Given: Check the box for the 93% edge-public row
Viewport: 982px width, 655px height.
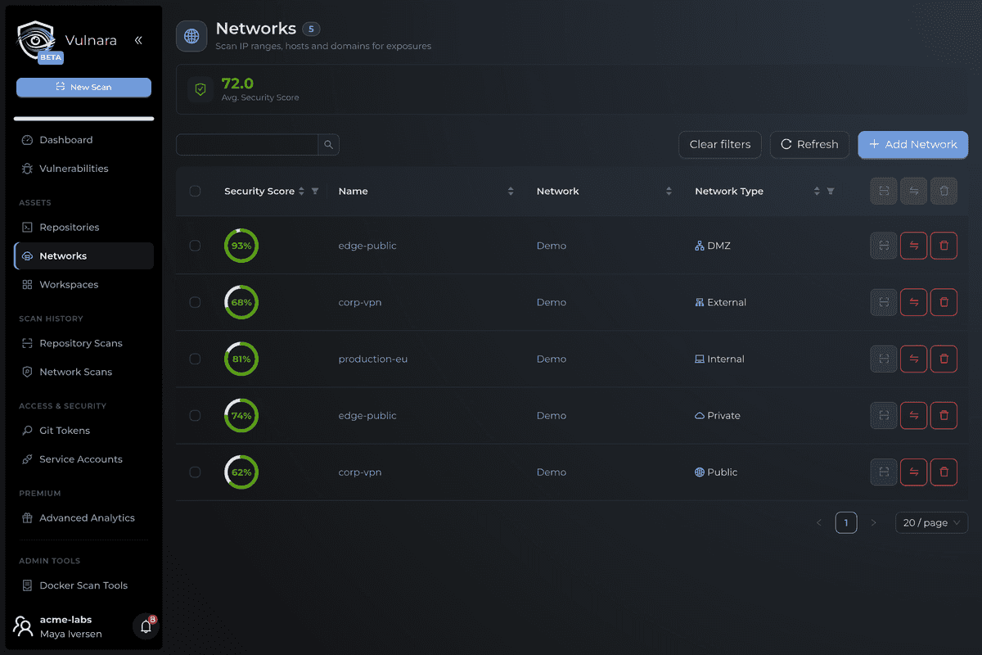Looking at the screenshot, I should 195,246.
